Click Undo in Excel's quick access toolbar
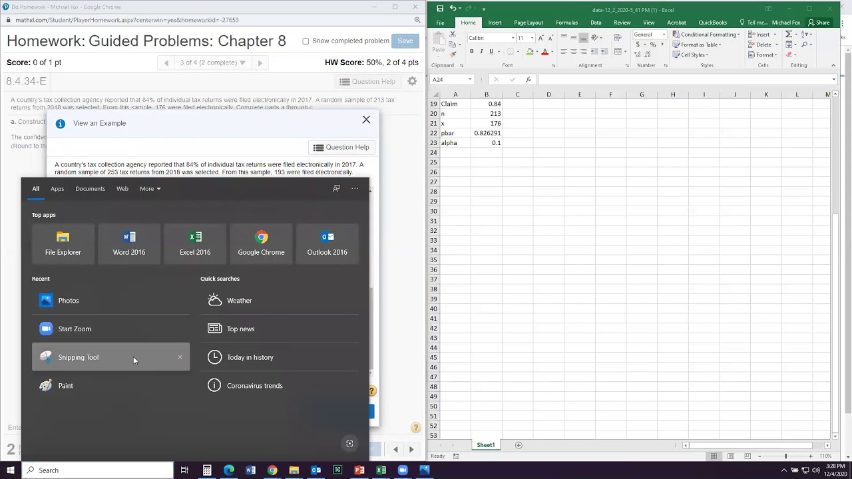 [453, 9]
